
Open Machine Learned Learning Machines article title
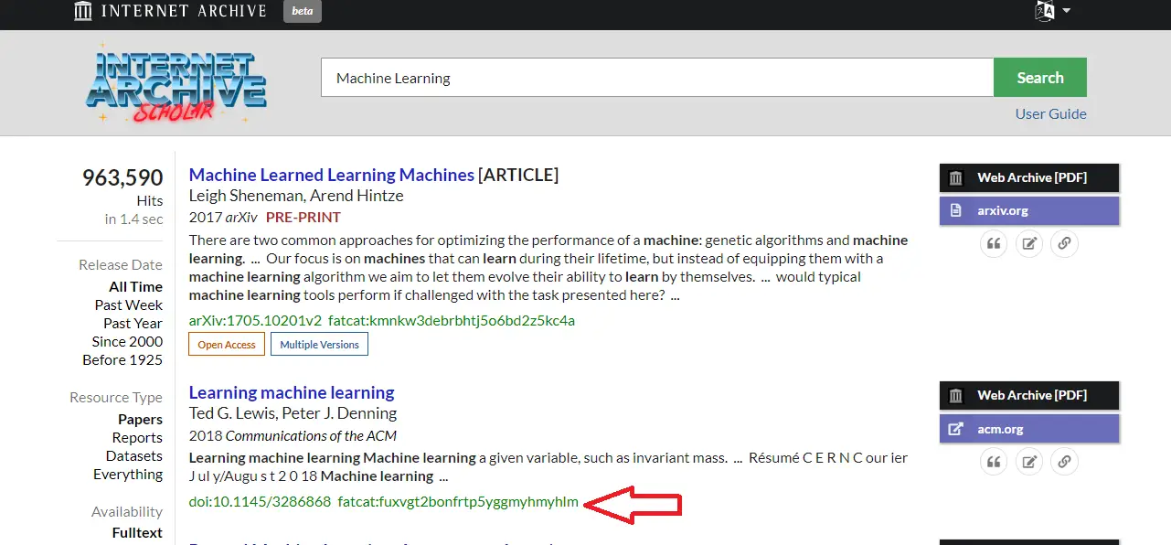332,175
